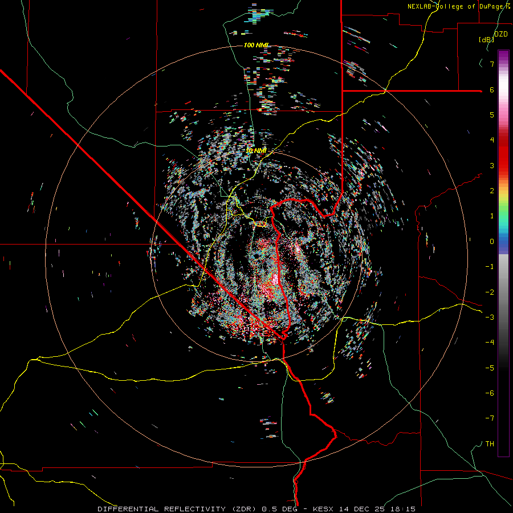Click the ZDR color scale bar

point(503,253)
